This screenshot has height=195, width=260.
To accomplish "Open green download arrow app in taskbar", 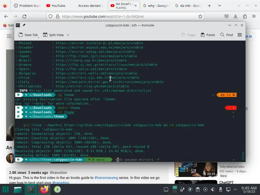I will (x=57, y=189).
